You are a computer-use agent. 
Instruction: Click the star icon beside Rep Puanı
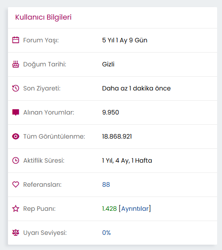(x=16, y=209)
